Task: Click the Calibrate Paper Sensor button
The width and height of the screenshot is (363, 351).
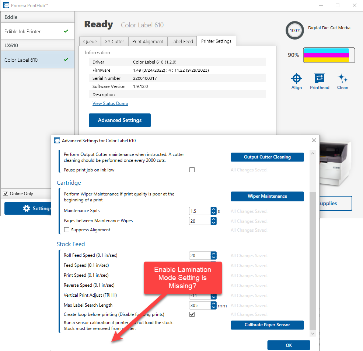Action: [267, 325]
